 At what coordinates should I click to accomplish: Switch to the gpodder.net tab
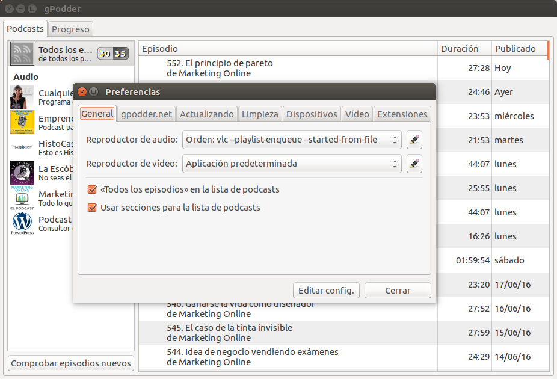pyautogui.click(x=146, y=114)
